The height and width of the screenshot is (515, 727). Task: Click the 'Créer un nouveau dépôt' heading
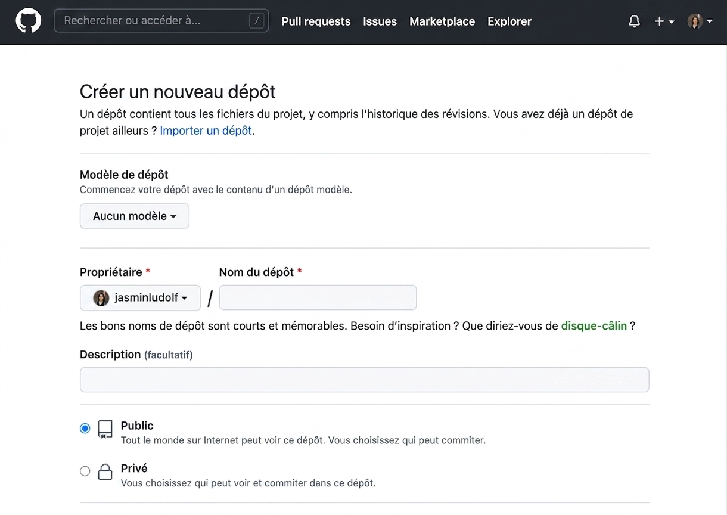point(178,91)
